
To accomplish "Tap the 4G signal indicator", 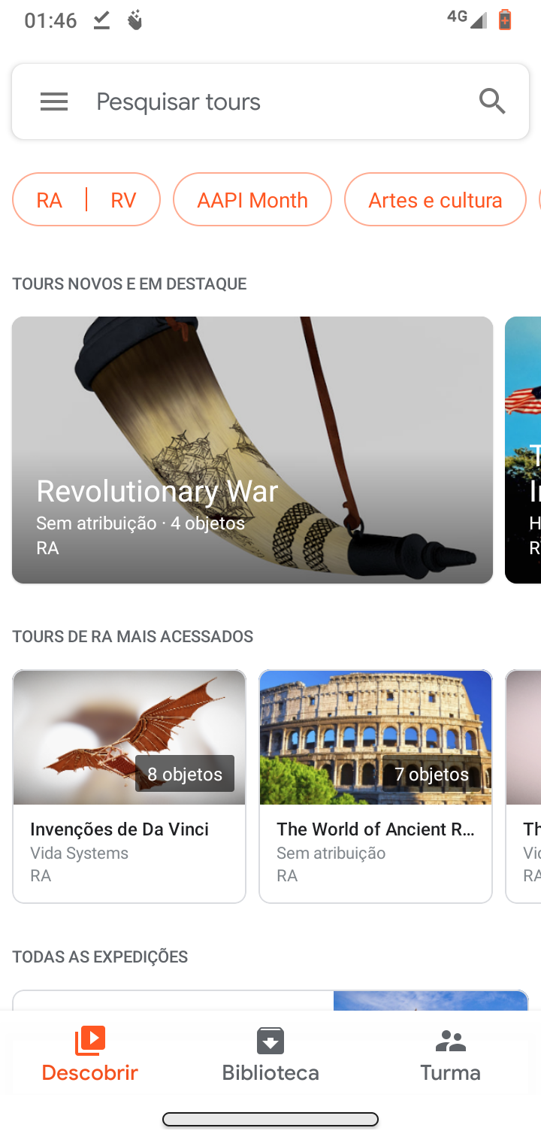I will click(466, 19).
